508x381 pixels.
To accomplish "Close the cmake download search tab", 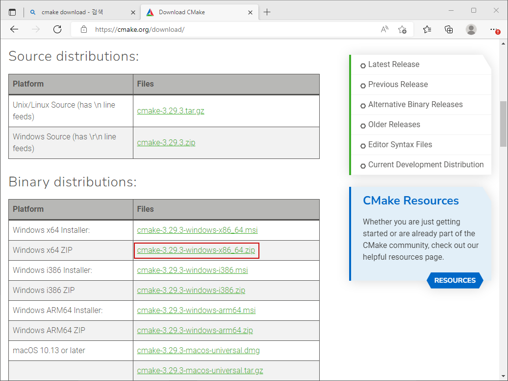I will (x=133, y=12).
